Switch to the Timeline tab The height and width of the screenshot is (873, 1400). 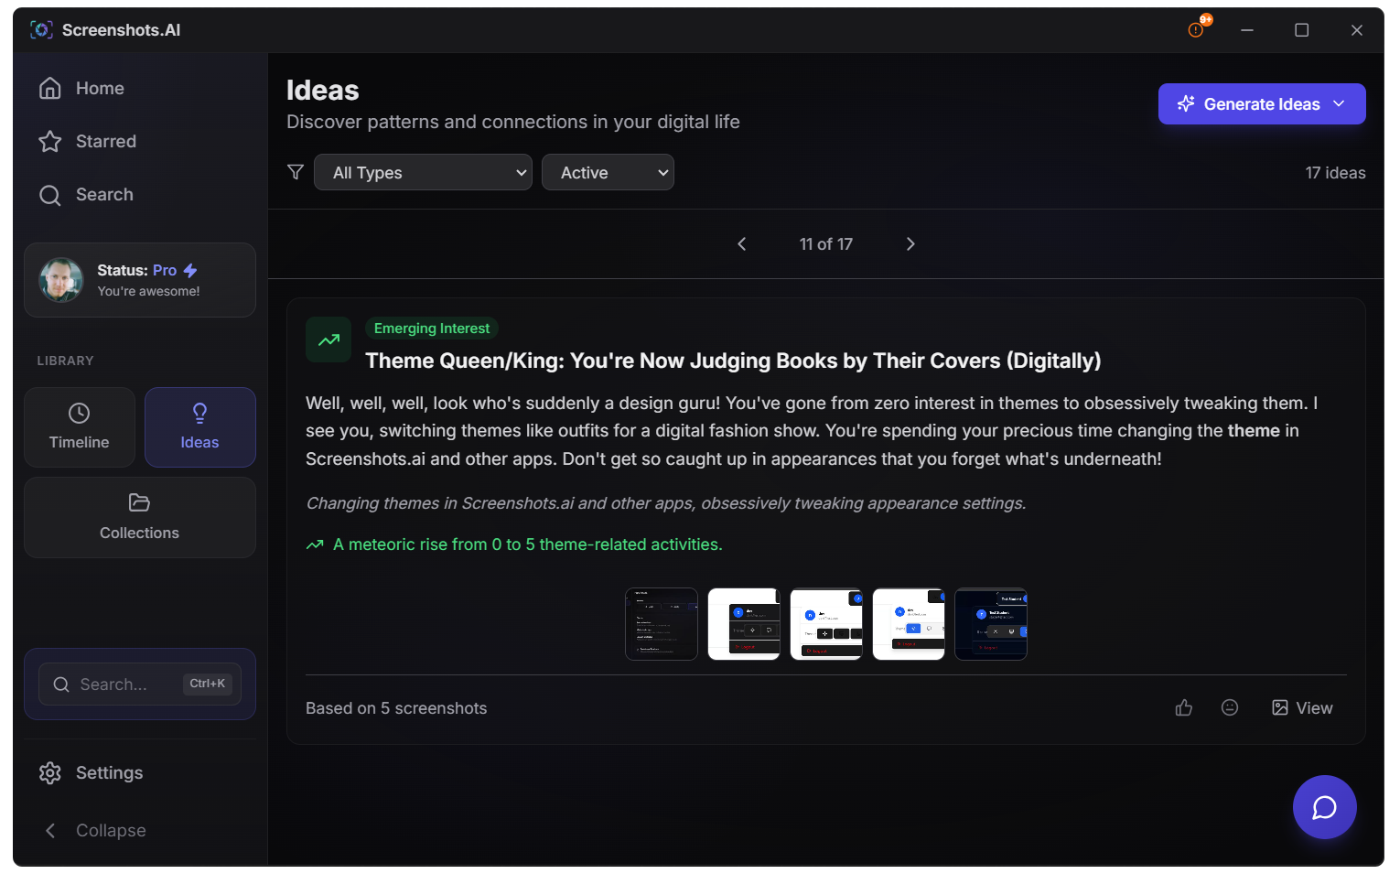(79, 427)
